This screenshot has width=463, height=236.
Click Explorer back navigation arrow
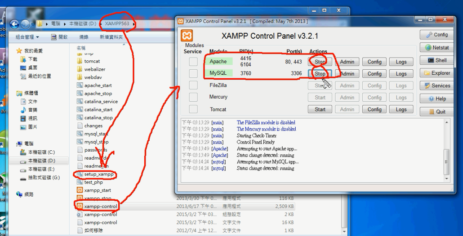pos(14,24)
